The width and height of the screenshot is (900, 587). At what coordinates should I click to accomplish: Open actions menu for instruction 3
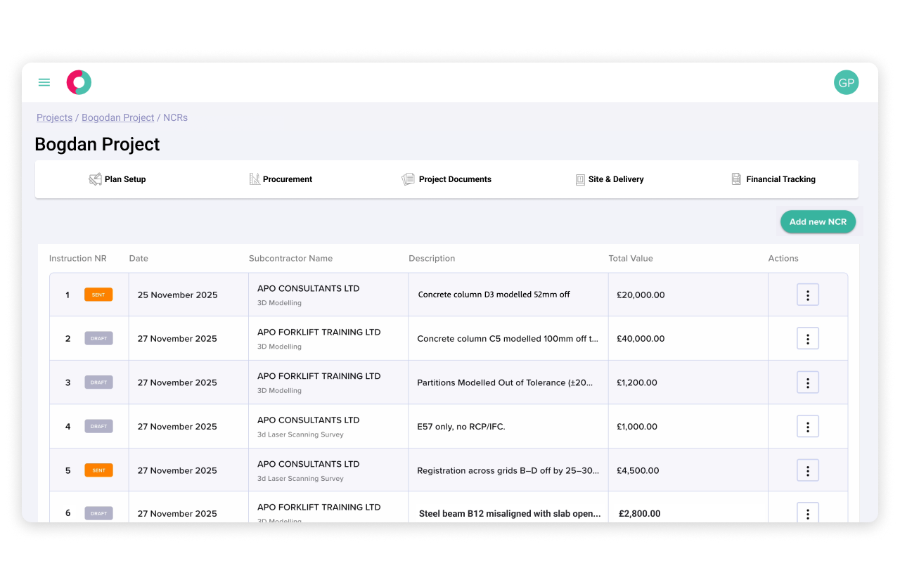click(x=807, y=383)
